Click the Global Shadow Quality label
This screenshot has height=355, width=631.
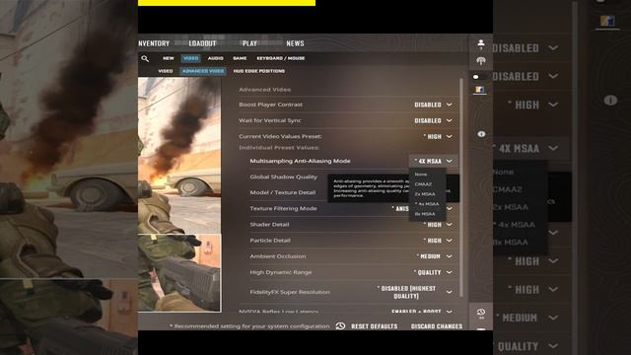(283, 177)
